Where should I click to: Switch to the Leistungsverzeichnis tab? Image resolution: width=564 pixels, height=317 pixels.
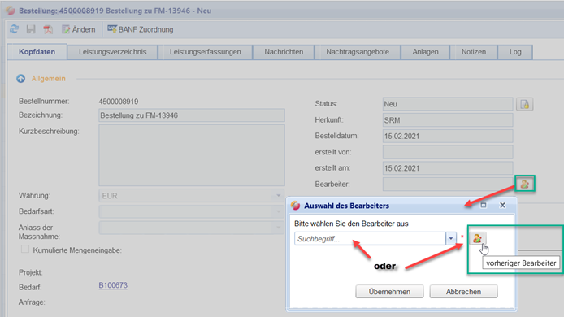click(113, 52)
